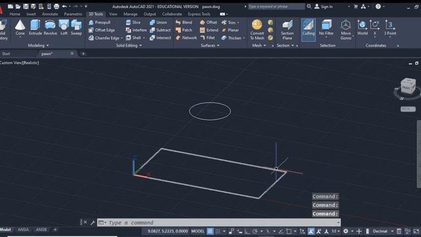Select the Network surface tool
Image resolution: width=421 pixels, height=237 pixels.
pyautogui.click(x=186, y=38)
